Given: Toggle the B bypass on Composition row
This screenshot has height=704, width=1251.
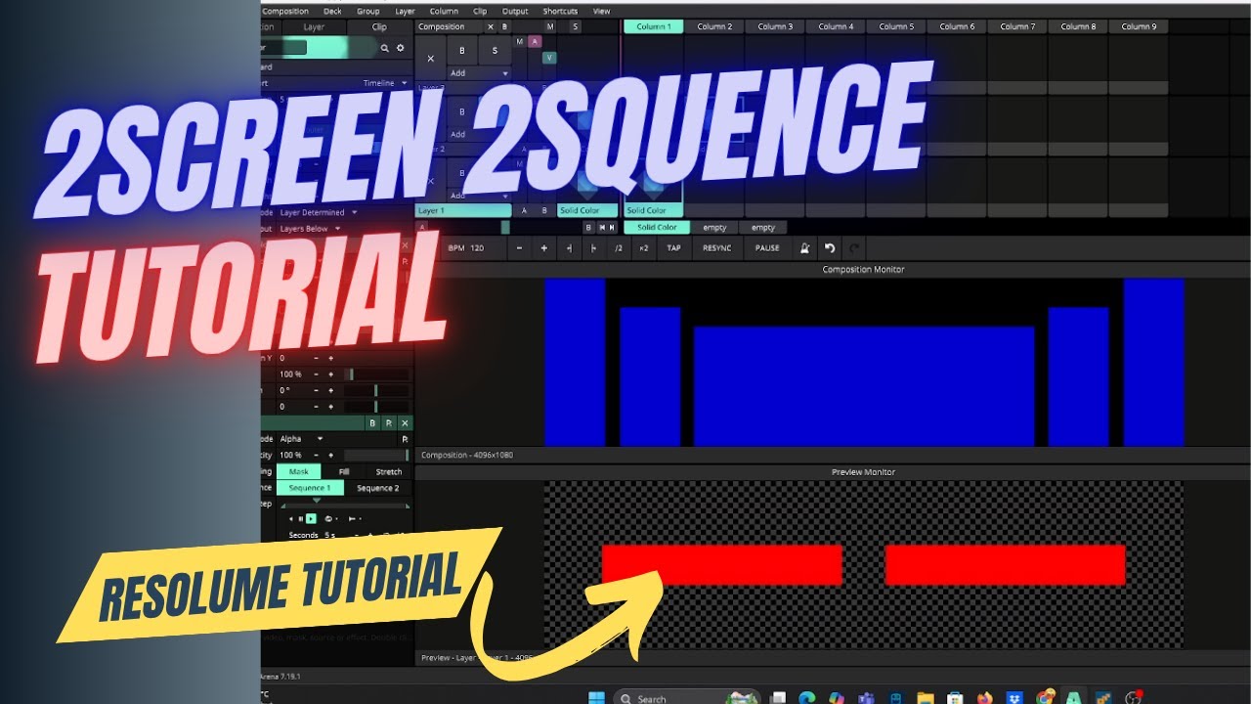Looking at the screenshot, I should [504, 26].
